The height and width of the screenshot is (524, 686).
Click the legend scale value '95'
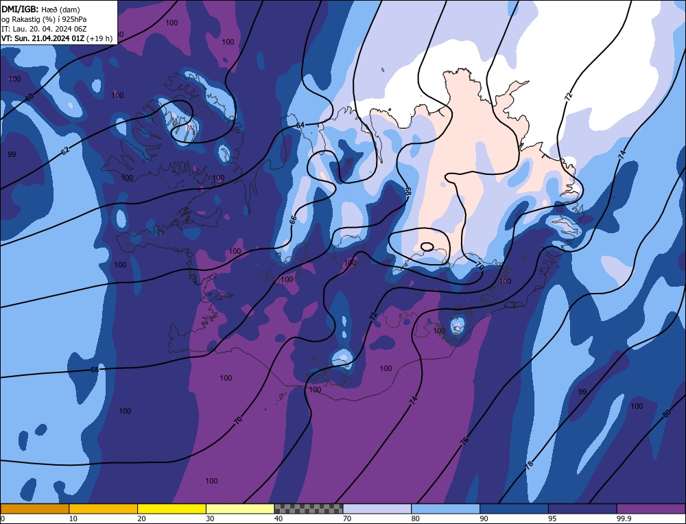(552, 519)
